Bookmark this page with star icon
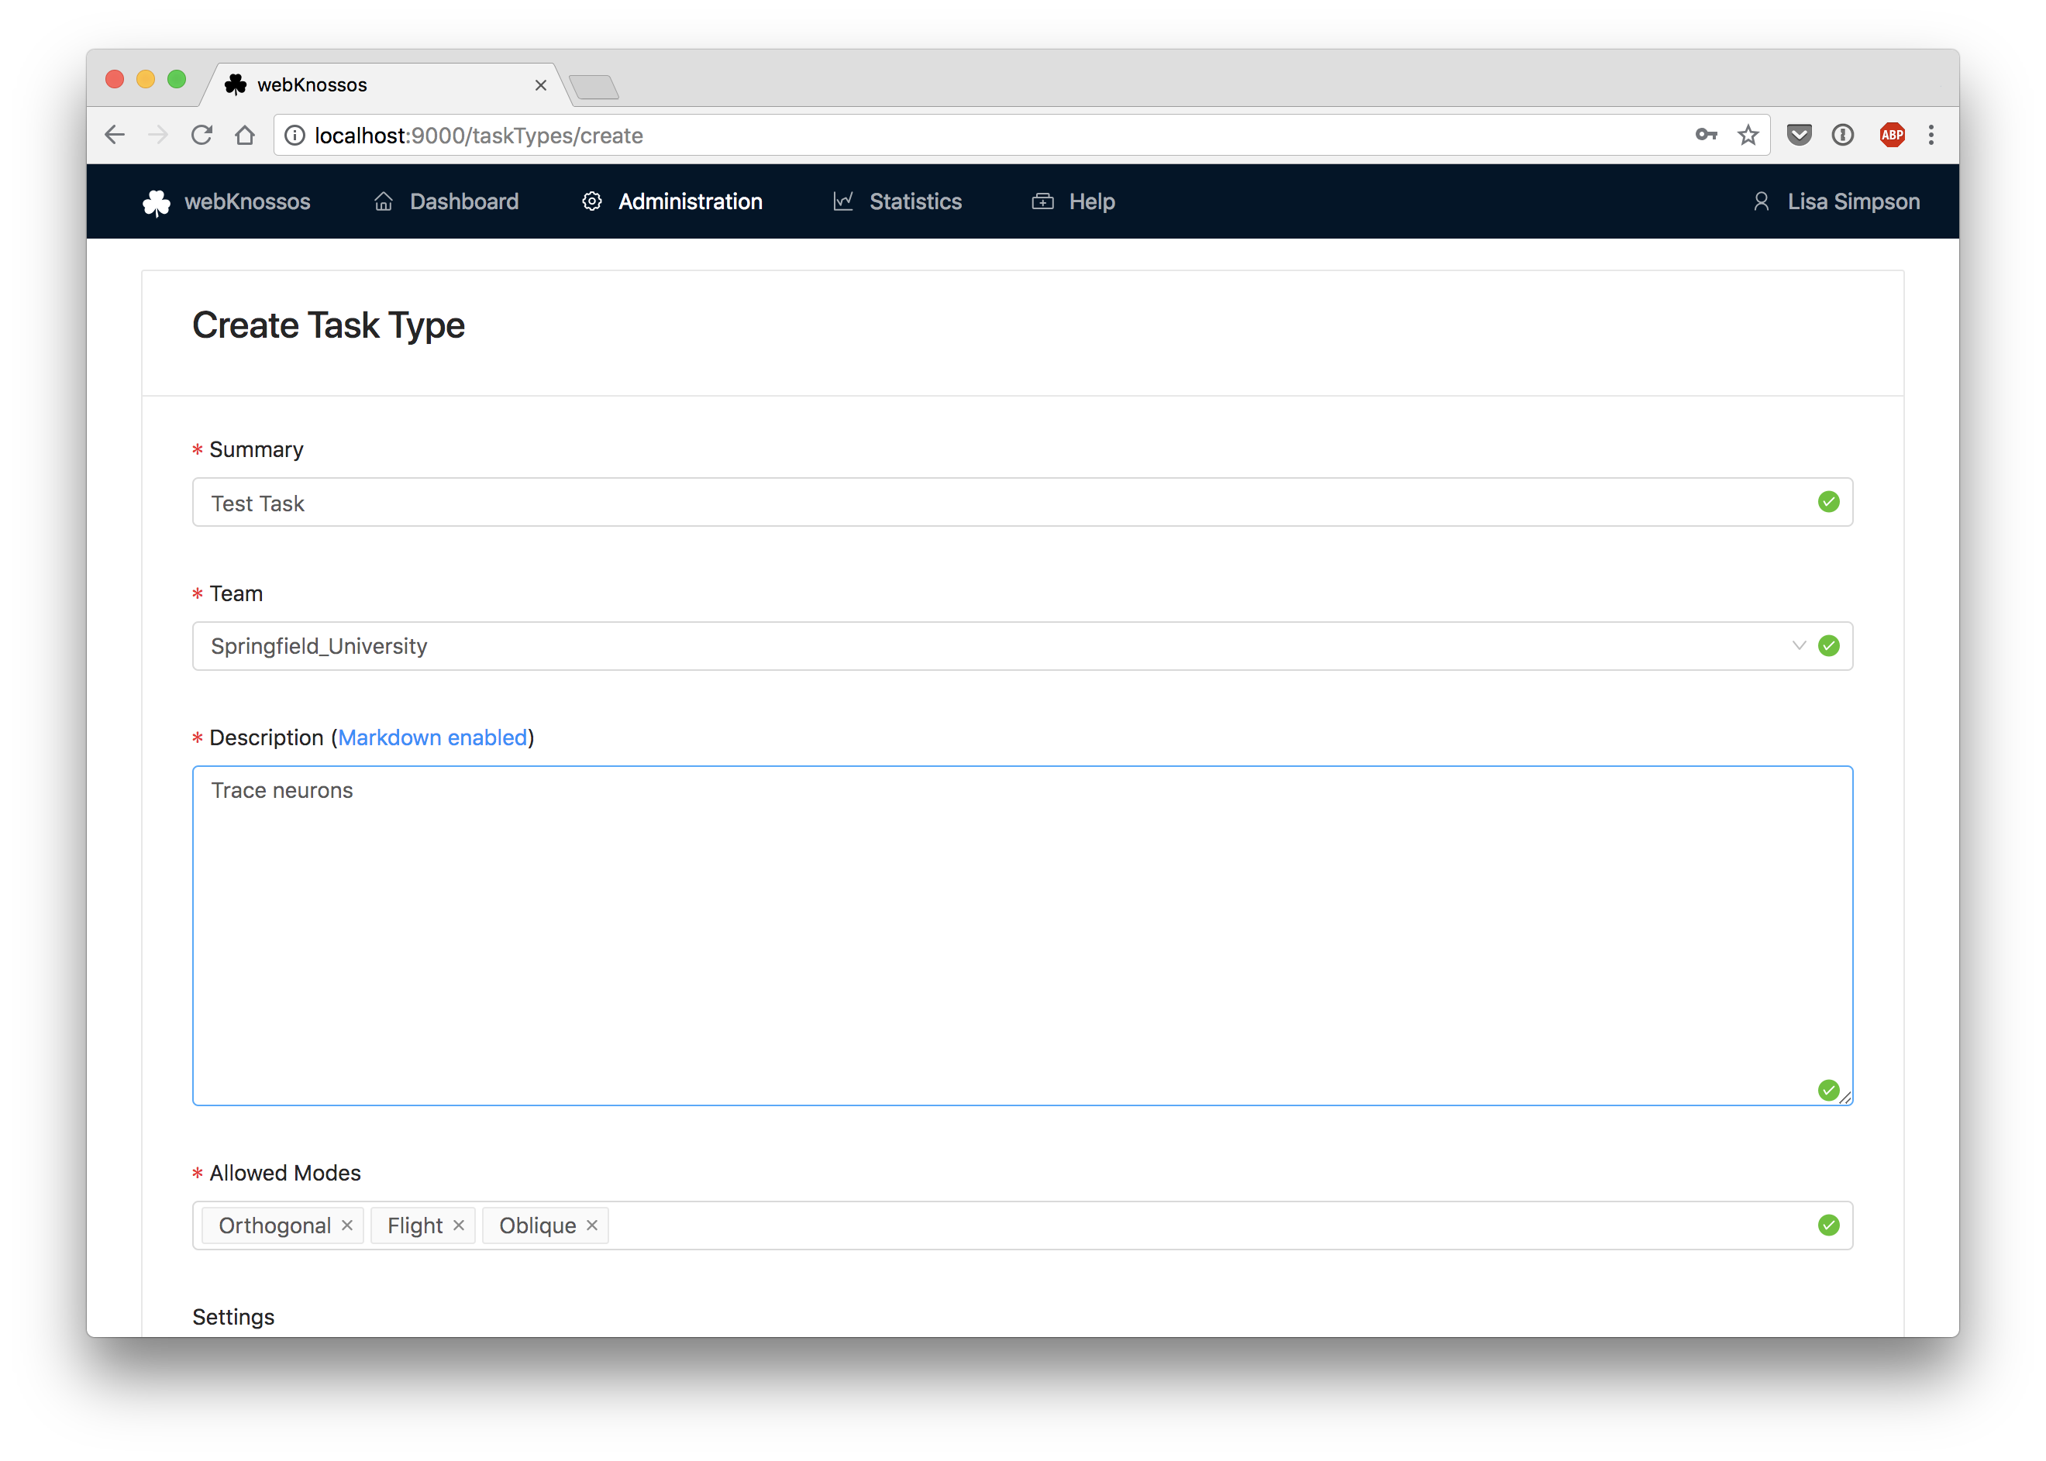The width and height of the screenshot is (2046, 1461). point(1747,135)
